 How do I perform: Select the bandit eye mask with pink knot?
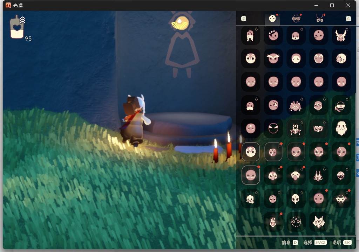coord(341,199)
